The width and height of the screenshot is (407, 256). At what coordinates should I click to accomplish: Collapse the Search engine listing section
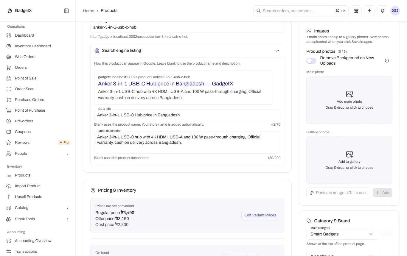277,51
